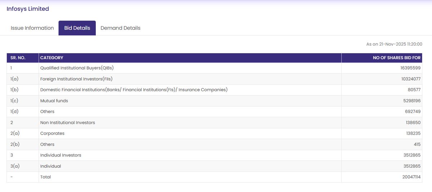Viewport: 432px width, 192px height.
Task: Click serial number 3(a)
Action: click(x=15, y=166)
